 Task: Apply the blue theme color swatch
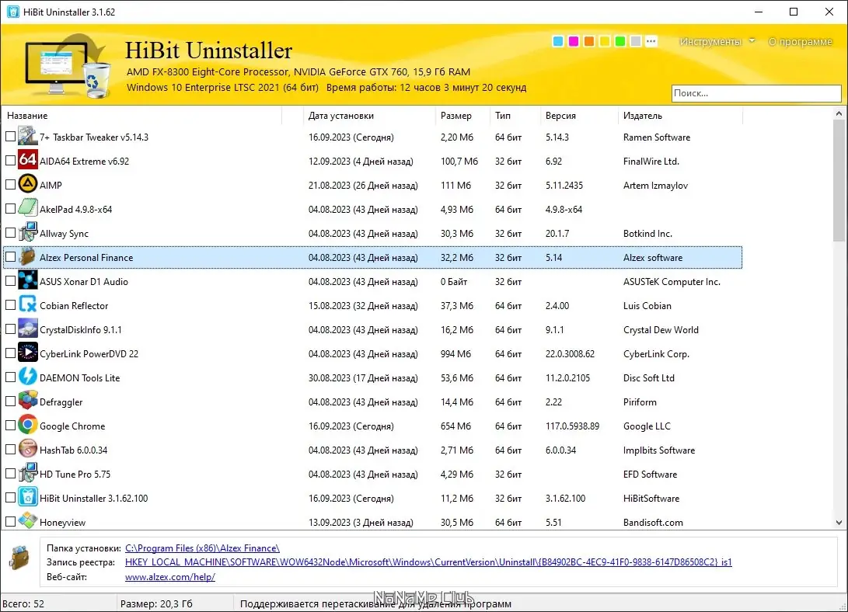pyautogui.click(x=558, y=41)
